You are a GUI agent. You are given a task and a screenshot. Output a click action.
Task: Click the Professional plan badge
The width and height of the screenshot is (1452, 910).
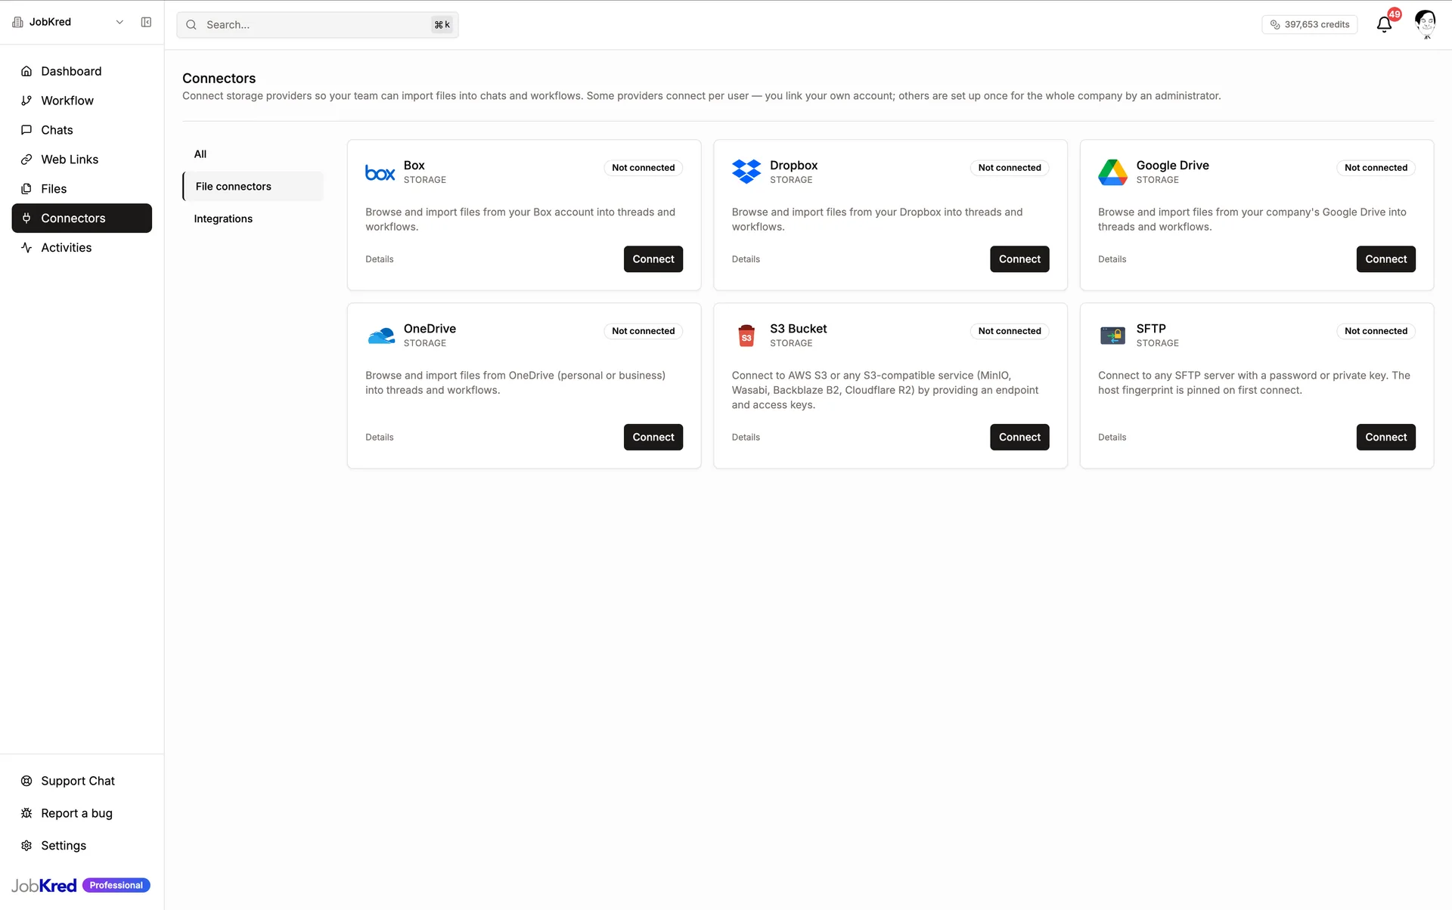click(116, 886)
